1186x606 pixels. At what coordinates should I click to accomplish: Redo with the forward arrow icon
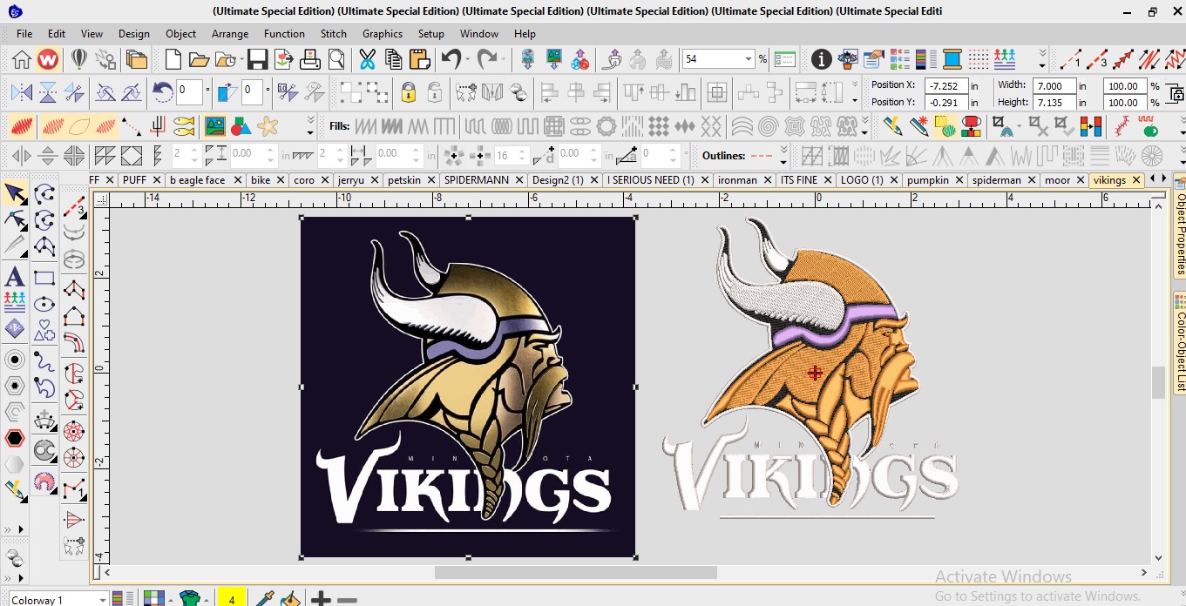coord(487,59)
